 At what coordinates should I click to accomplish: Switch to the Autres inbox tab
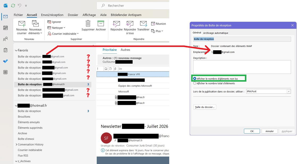pyautogui.click(x=125, y=50)
